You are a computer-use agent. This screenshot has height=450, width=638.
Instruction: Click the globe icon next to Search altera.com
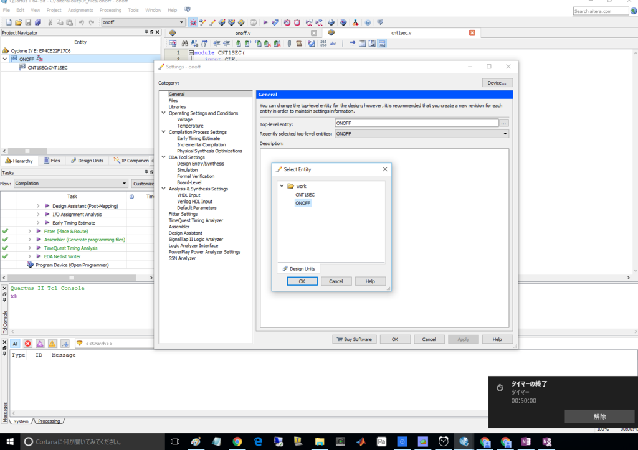634,11
